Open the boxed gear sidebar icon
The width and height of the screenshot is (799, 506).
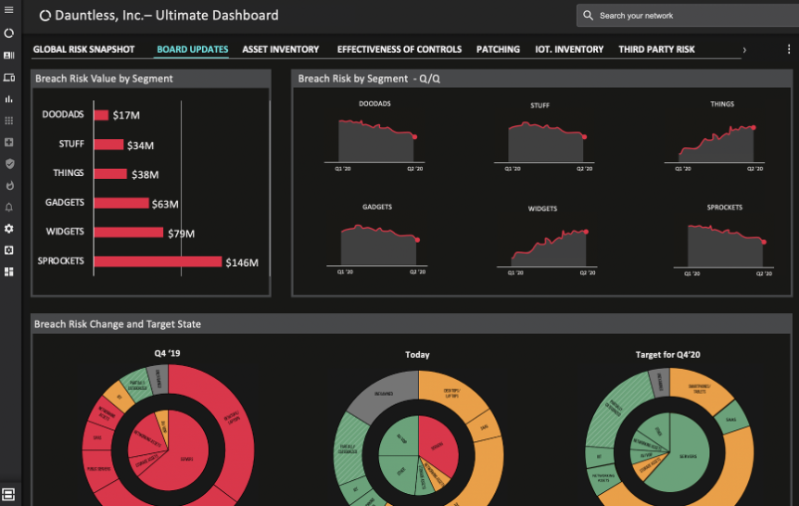(x=8, y=250)
